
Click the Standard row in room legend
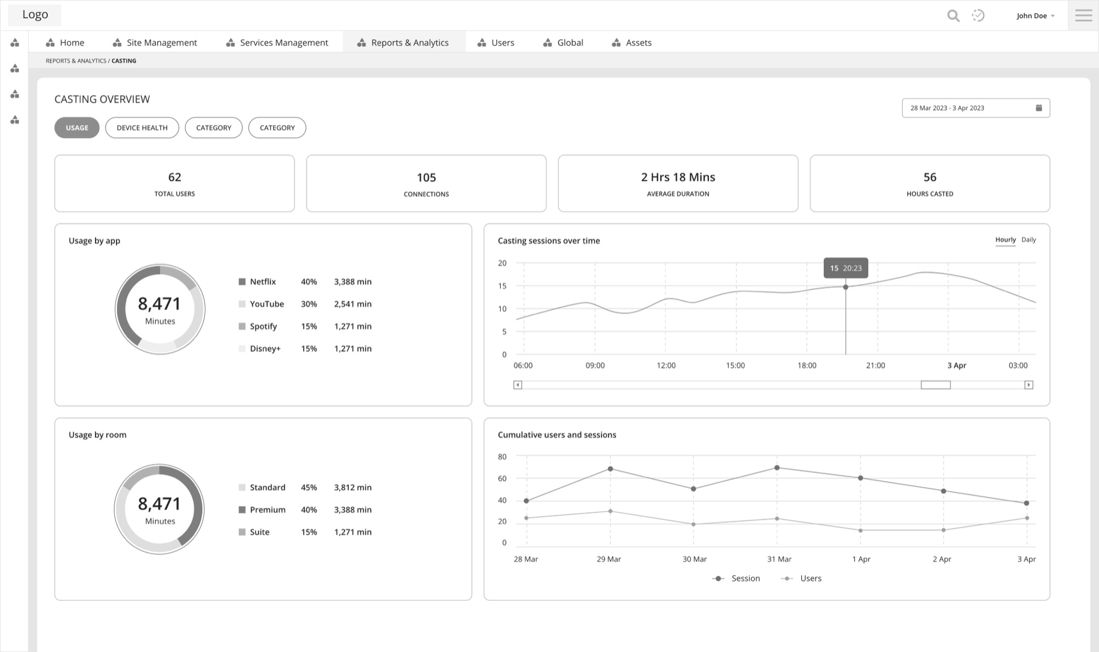(x=305, y=487)
